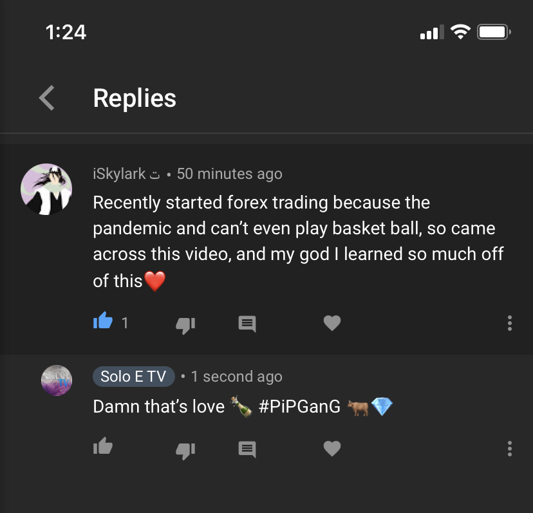Tap the Solo E TV channel name badge
This screenshot has width=533, height=513.
(133, 377)
